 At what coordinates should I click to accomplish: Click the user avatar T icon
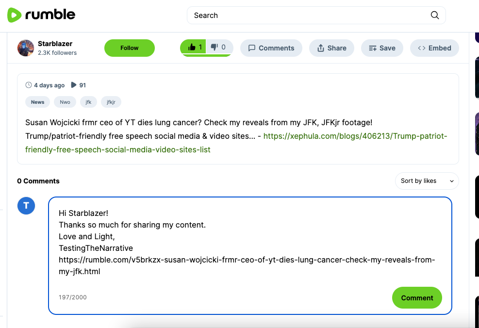(x=26, y=206)
